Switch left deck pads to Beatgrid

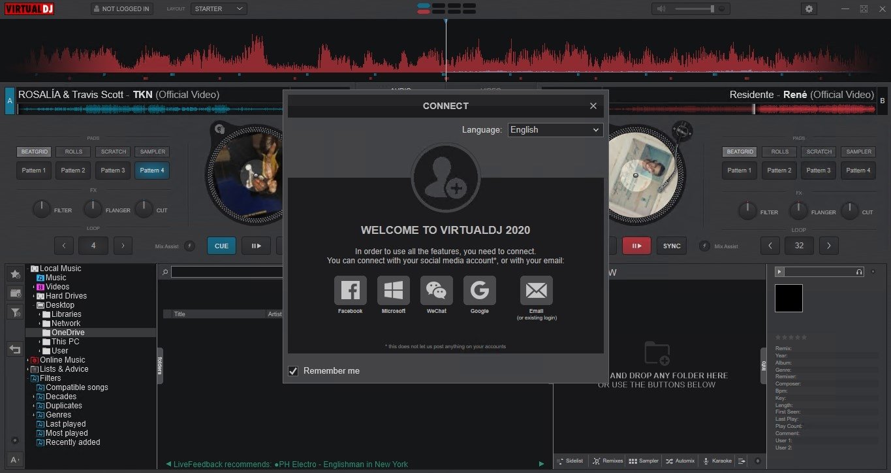(35, 152)
